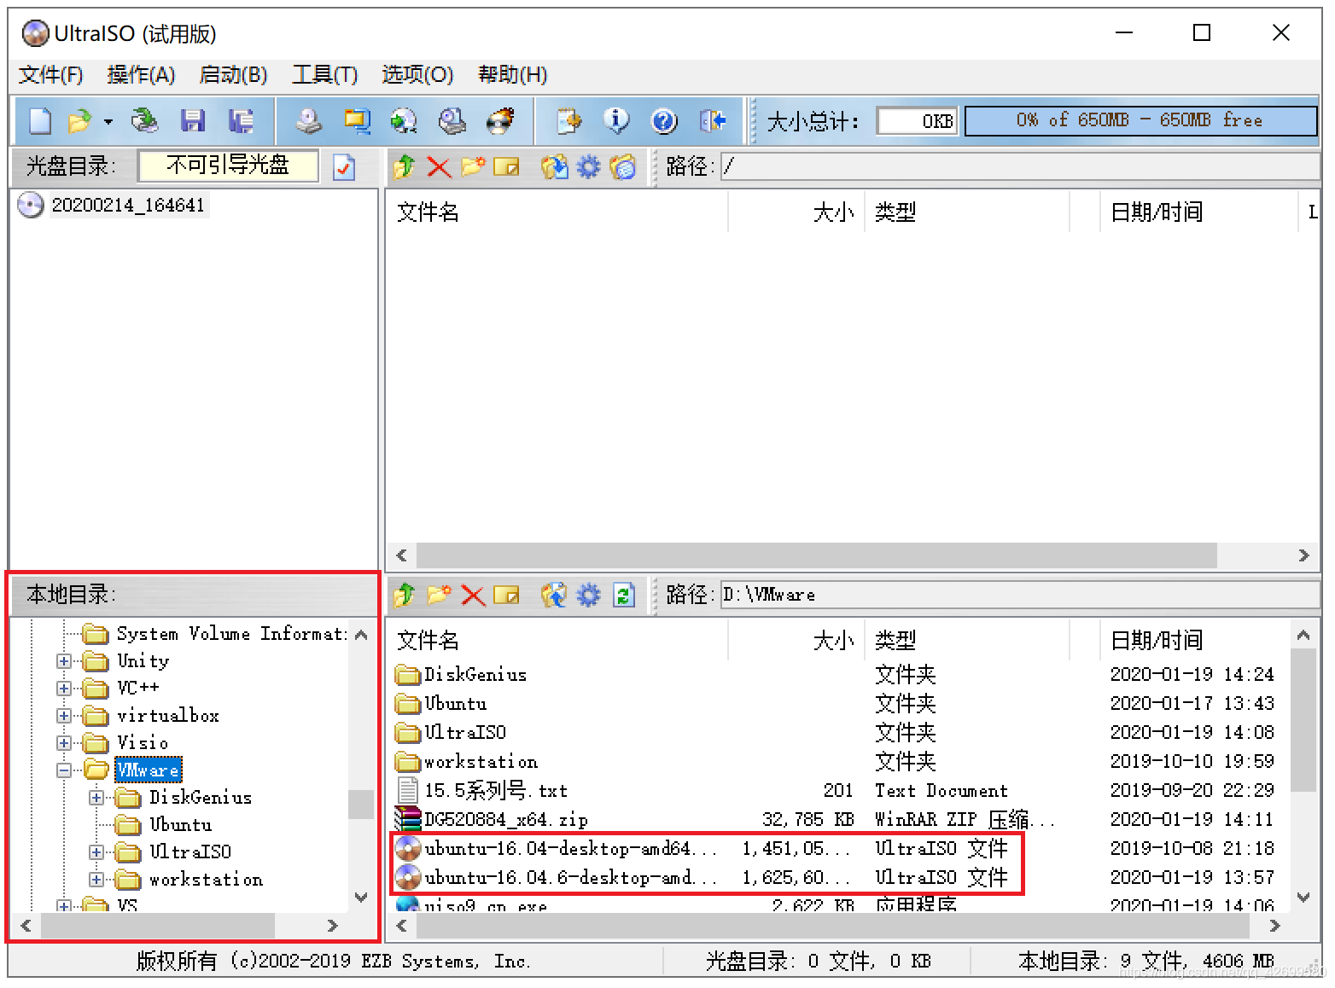Click the Exit door toolbar icon
The height and width of the screenshot is (988, 1335).
712,121
